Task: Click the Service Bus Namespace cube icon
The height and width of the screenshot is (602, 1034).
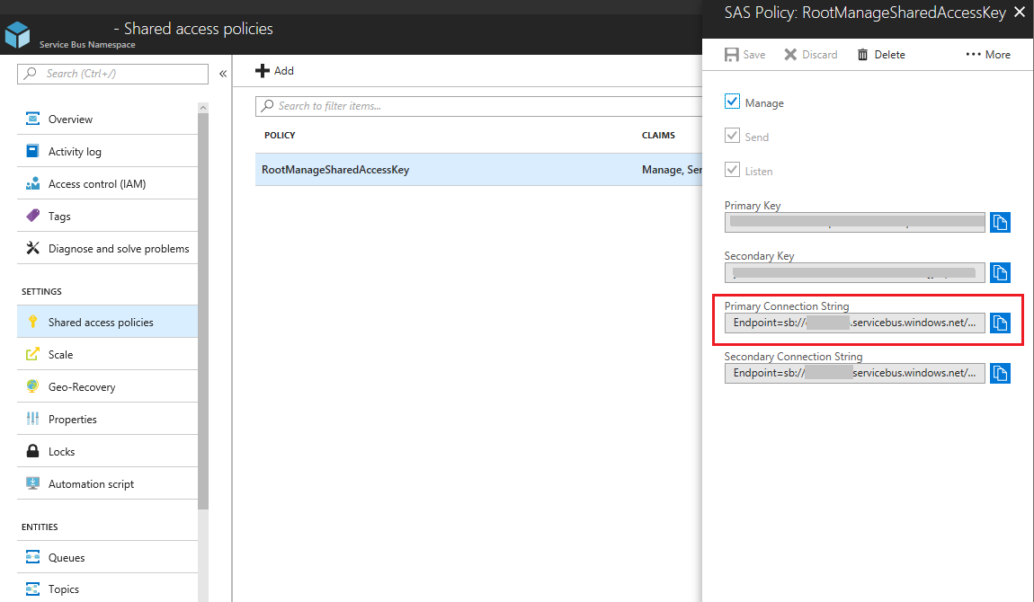Action: (17, 34)
